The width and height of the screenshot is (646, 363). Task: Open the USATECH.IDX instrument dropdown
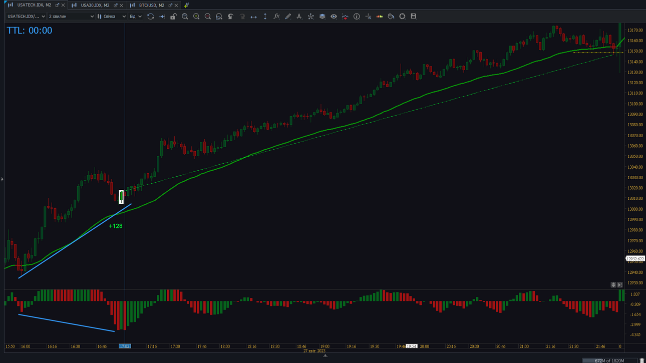[26, 17]
